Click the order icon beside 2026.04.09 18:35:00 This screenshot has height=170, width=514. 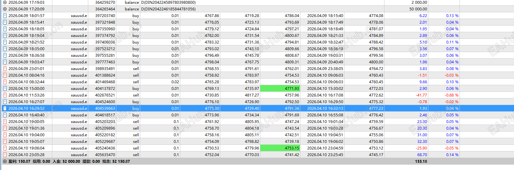5,49
